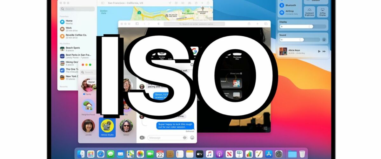381x159 pixels.
Task: Switch Maps to 3D view
Action: click(x=182, y=3)
